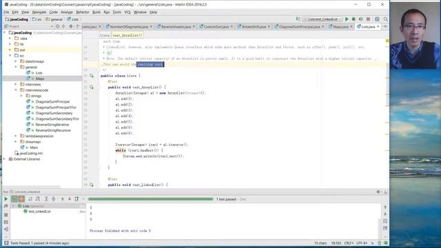Viewport: 441px width, 248px height.
Task: Change UTF-8 encoding in status bar
Action: [x=362, y=243]
